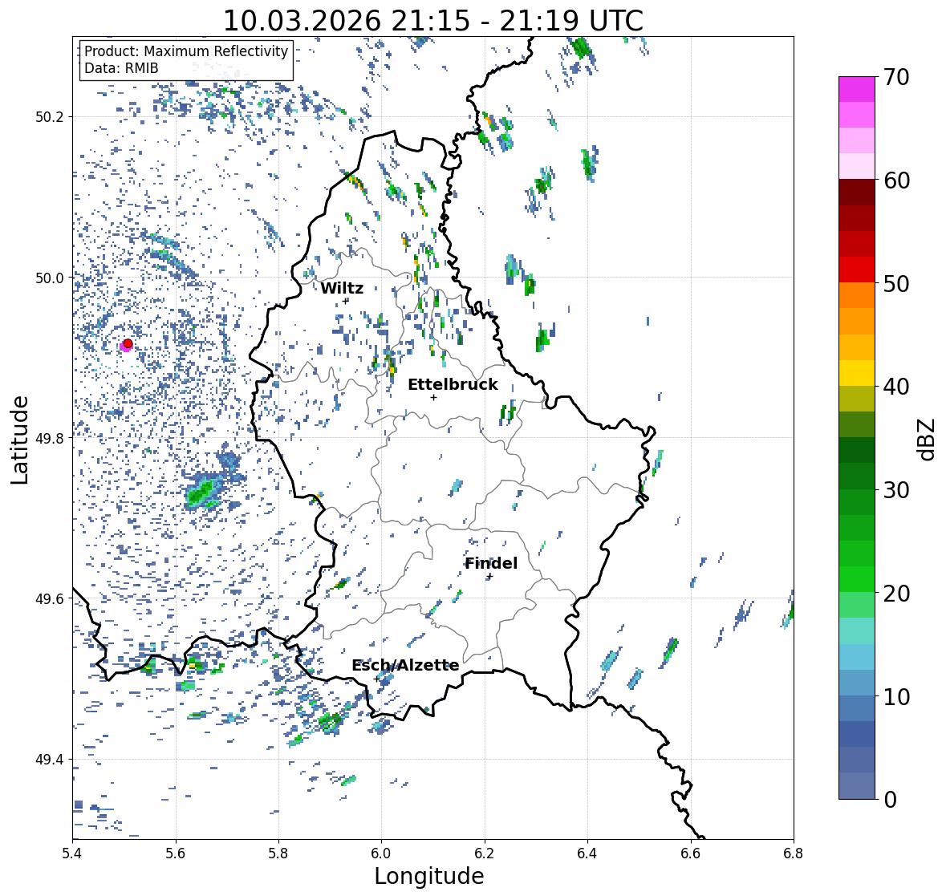
Task: Click the yellow 40 dBZ colorbar segment
Action: (x=857, y=373)
